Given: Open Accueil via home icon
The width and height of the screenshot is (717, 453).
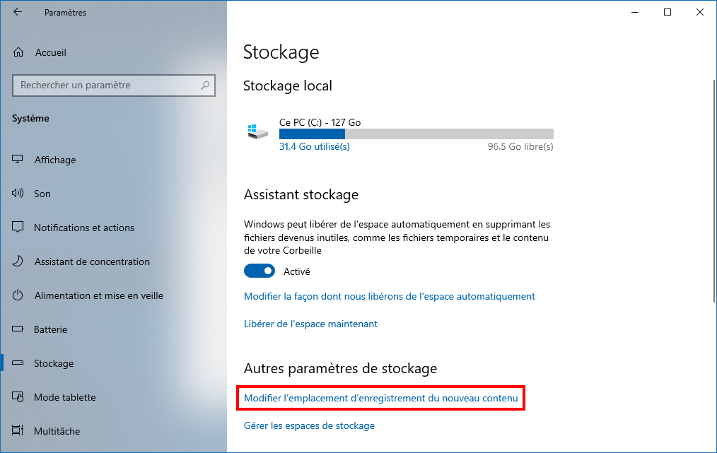Looking at the screenshot, I should pos(18,52).
